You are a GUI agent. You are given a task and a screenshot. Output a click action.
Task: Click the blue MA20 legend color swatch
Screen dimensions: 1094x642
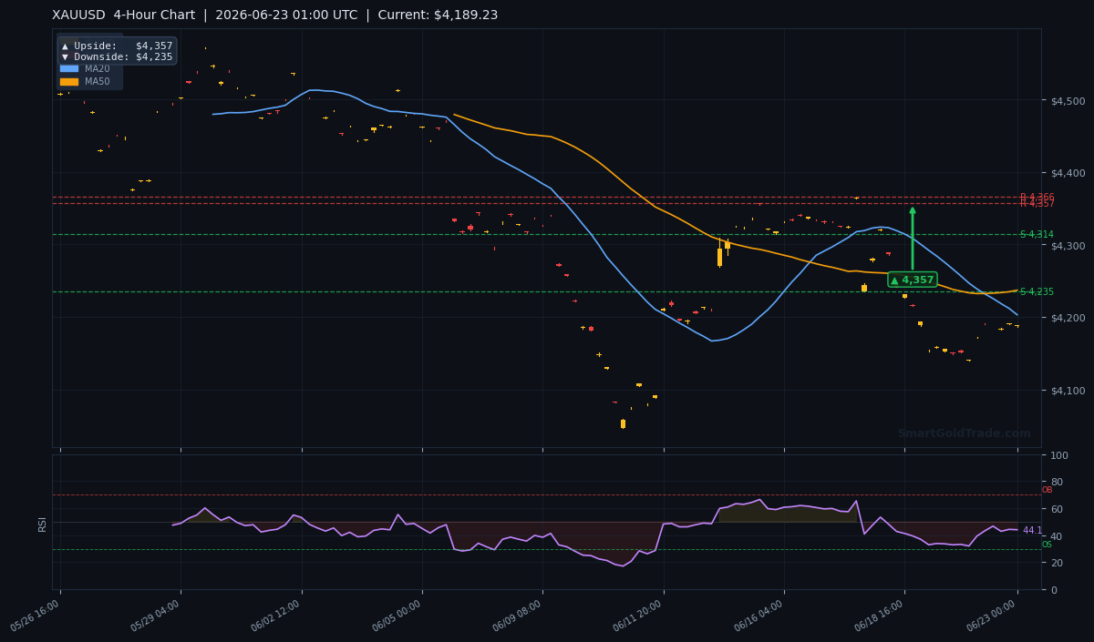tap(69, 68)
